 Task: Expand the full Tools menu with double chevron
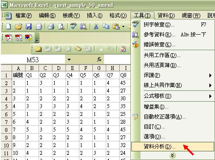tap(172, 155)
